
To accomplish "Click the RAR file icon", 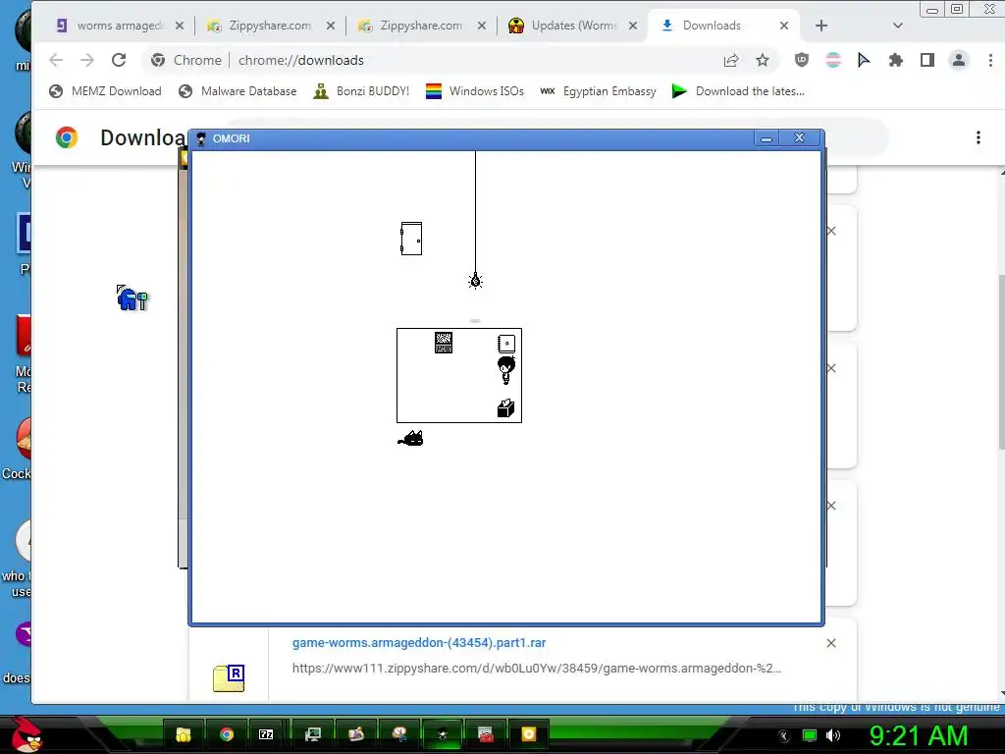I will click(x=229, y=678).
